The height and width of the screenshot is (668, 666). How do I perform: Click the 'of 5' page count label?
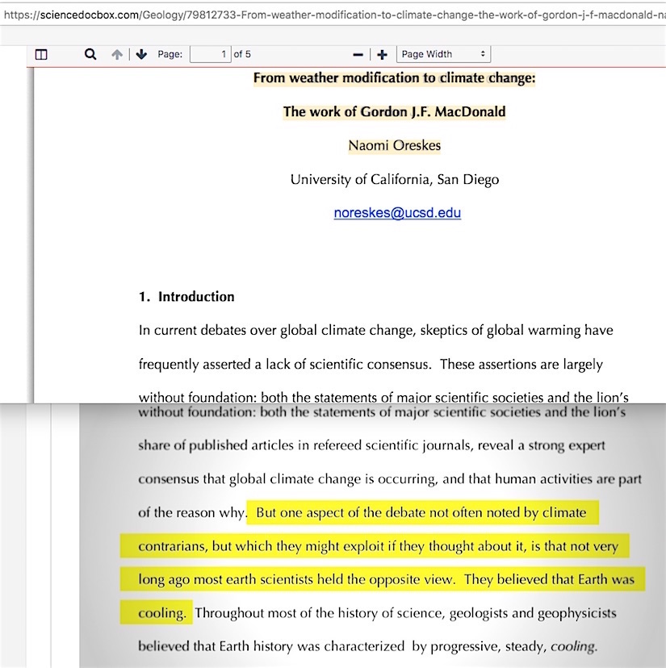coord(242,54)
